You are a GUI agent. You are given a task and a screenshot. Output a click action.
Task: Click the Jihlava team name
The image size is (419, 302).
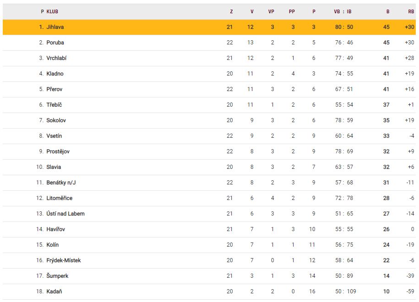[55, 27]
